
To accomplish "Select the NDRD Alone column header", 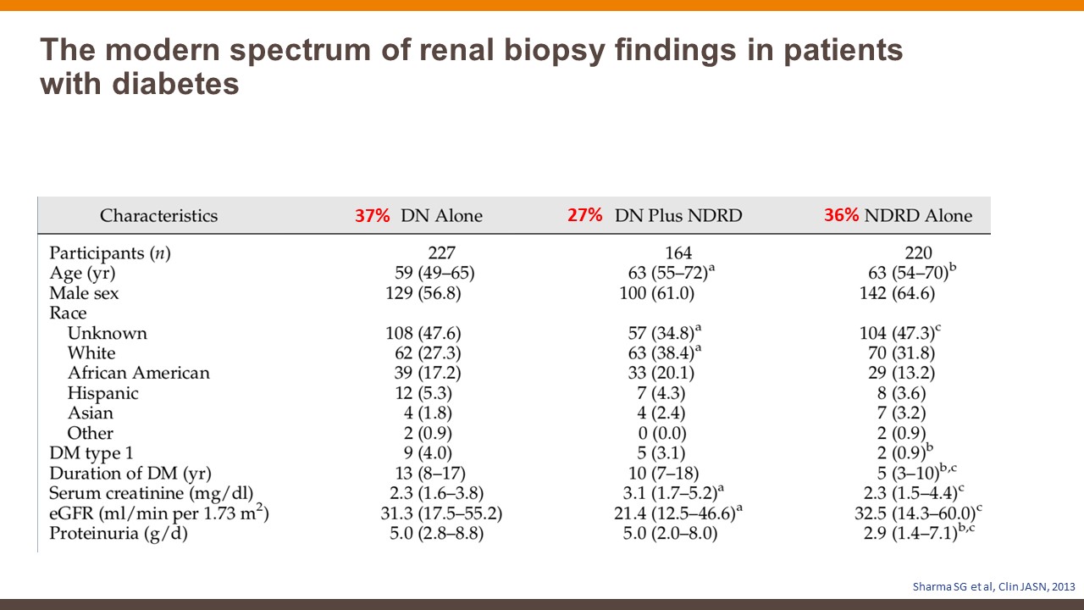I will 918,216.
